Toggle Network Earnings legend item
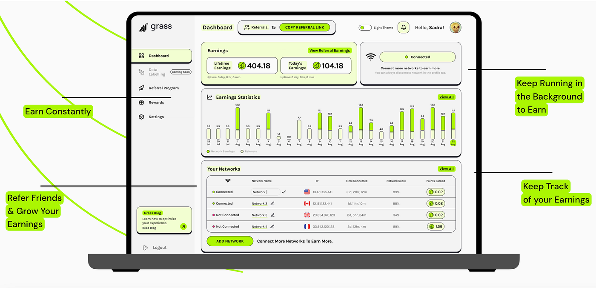The height and width of the screenshot is (288, 596). 221,151
